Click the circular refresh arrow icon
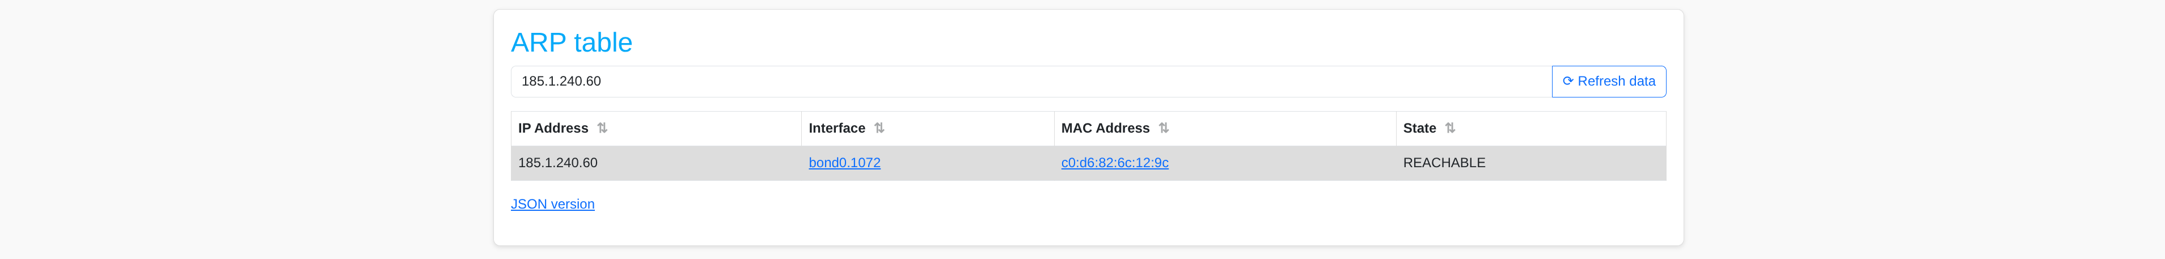Image resolution: width=2165 pixels, height=259 pixels. click(x=1567, y=82)
